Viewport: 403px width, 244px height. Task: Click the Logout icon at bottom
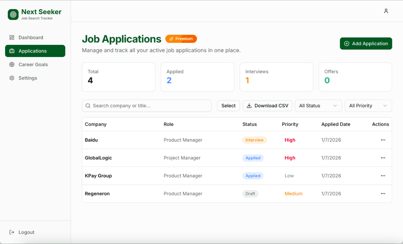coord(11,232)
